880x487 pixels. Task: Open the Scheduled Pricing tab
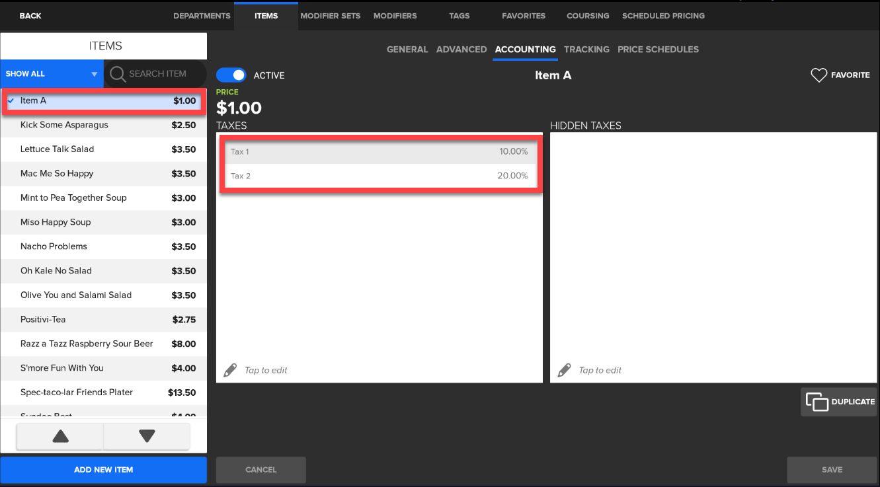point(663,16)
